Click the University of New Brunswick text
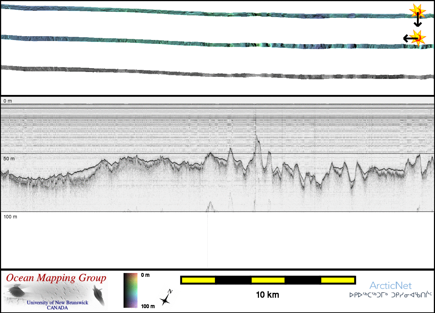Viewport: 435px width, 313px height. point(57,303)
